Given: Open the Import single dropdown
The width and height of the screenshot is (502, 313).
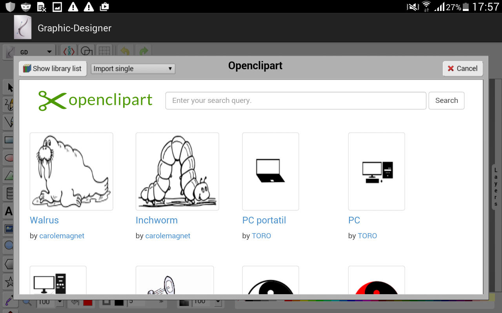Looking at the screenshot, I should click(x=133, y=68).
